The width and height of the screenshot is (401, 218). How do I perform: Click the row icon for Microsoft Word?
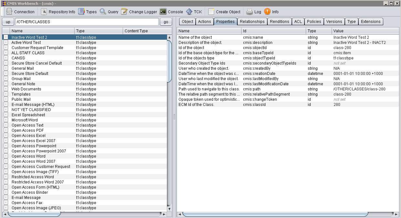[x=6, y=120]
